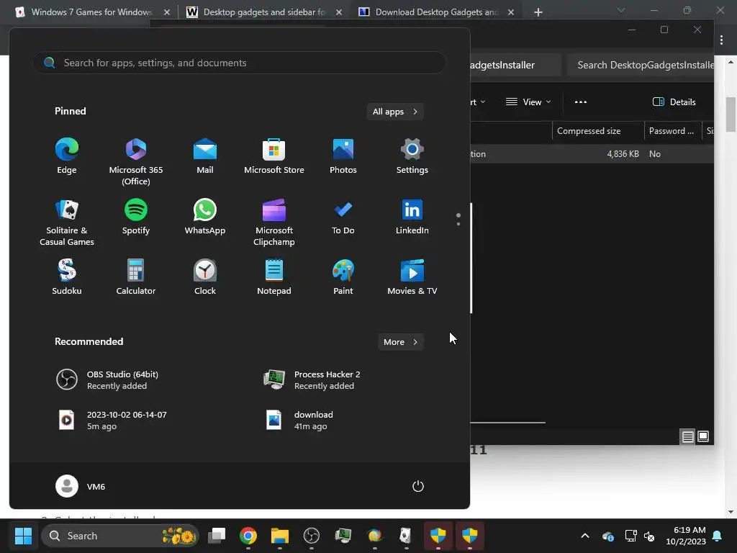737x553 pixels.
Task: Open the Calculator app
Action: (x=136, y=277)
